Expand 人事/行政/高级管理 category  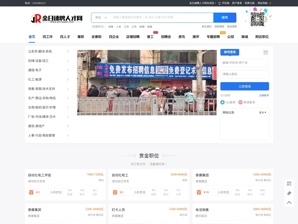[67, 136]
